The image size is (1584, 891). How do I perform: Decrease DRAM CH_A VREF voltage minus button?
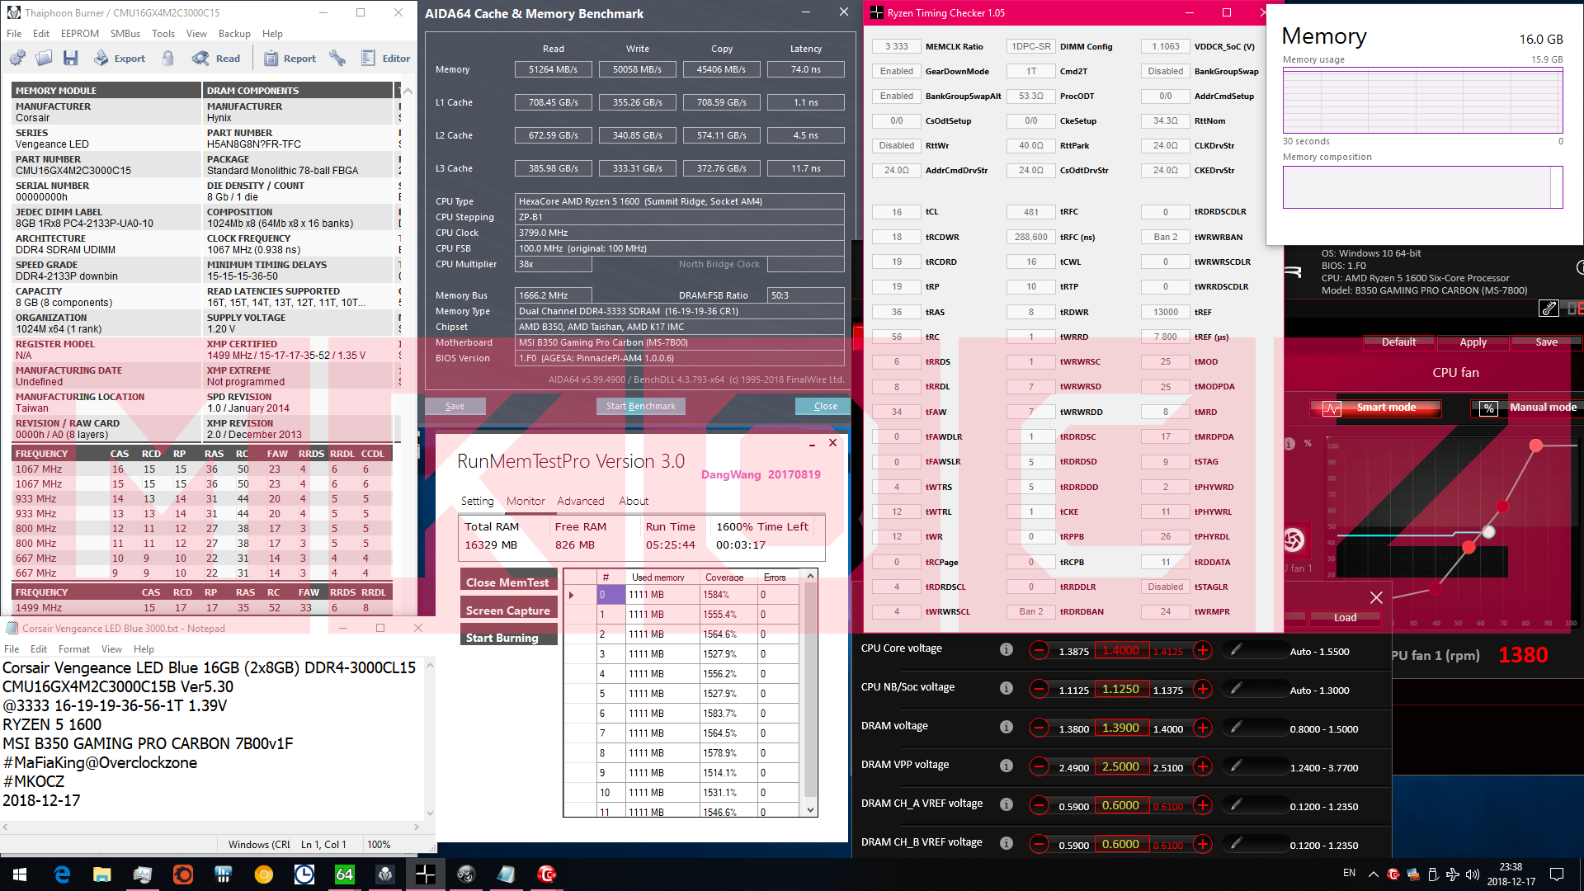[x=1039, y=806]
